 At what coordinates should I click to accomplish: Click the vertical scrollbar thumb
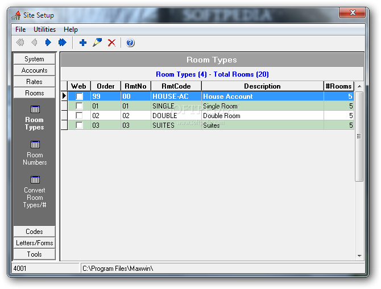[359, 136]
